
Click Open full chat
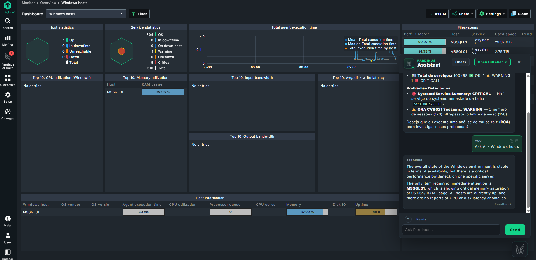(492, 62)
